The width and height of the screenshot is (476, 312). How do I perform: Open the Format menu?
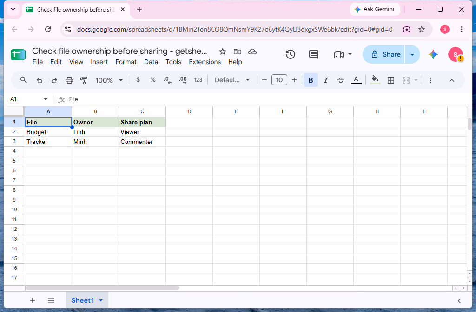point(126,62)
